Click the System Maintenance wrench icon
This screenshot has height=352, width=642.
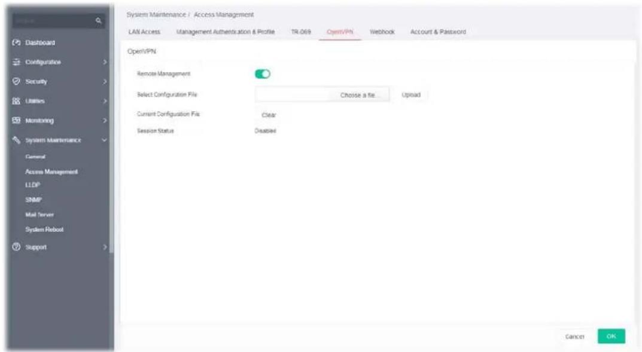[x=16, y=140]
